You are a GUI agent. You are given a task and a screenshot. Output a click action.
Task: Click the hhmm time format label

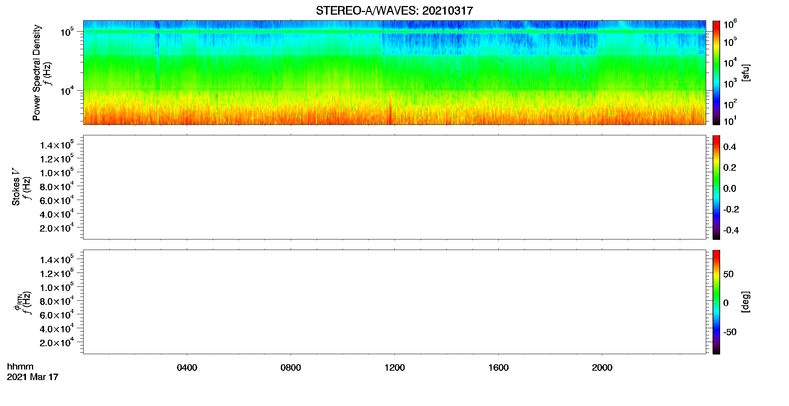[20, 367]
